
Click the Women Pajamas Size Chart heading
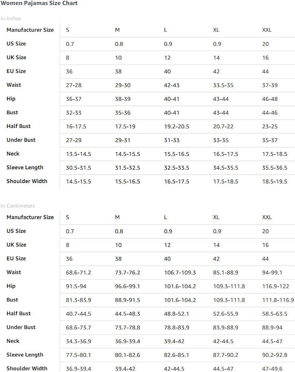tap(39, 3)
